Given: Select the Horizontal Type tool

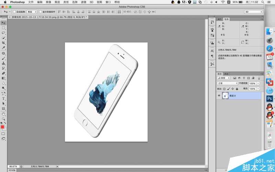Looking at the screenshot, I should (x=3, y=98).
